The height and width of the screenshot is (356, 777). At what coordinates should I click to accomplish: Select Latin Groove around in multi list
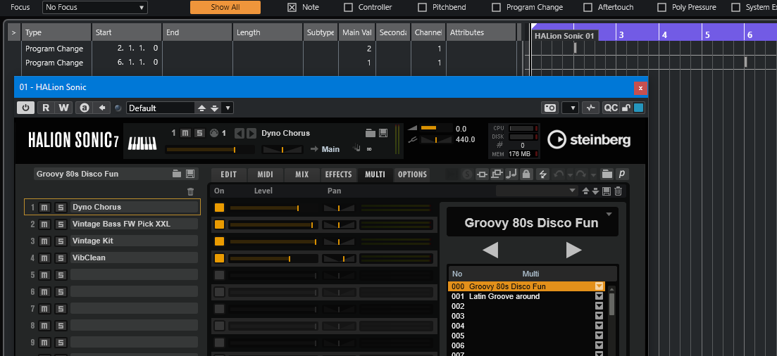pyautogui.click(x=504, y=296)
